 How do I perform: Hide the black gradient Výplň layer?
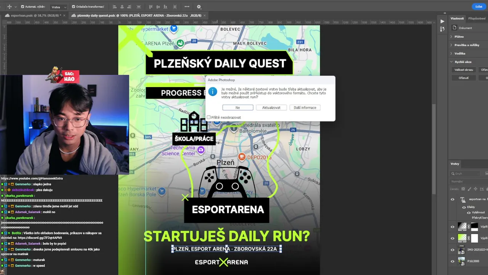click(453, 226)
